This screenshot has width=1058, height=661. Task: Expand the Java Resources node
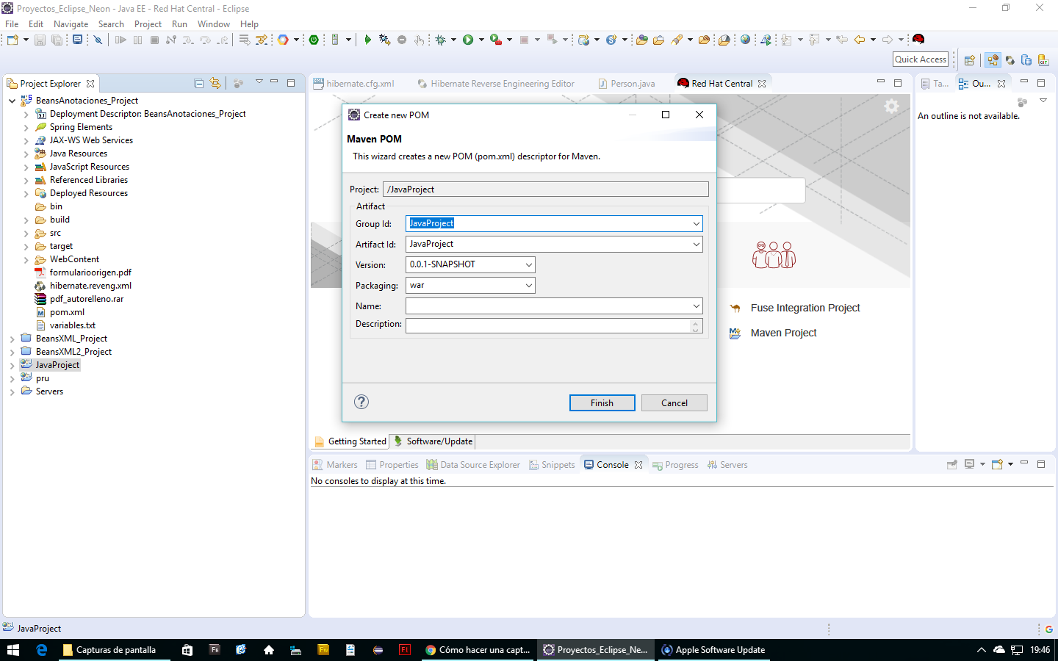tap(26, 153)
